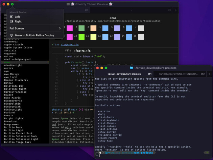
Task: Click the Apple logo in the shell prompt
Action: [x=100, y=153]
